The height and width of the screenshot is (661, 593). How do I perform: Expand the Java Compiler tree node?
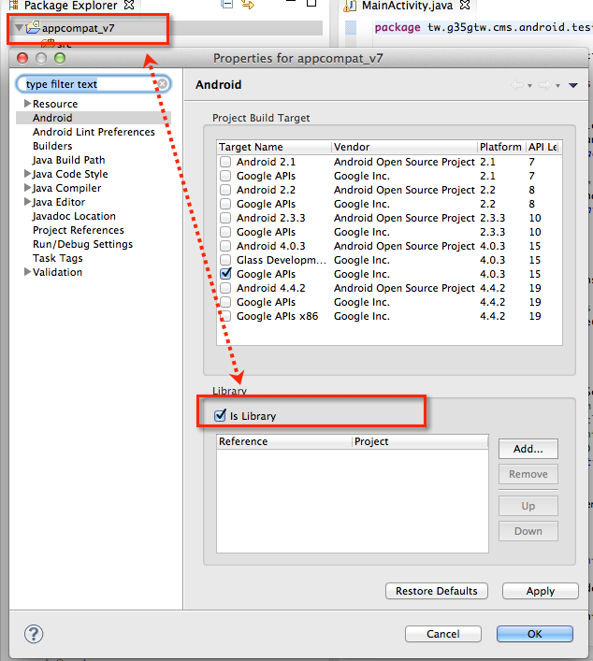(x=27, y=188)
